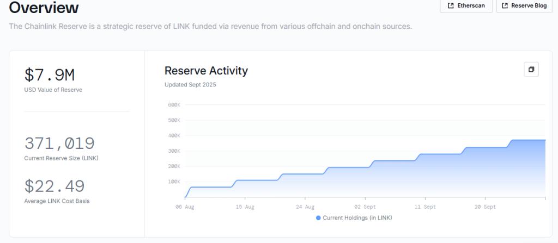The width and height of the screenshot is (558, 243).
Task: Click the 15 Aug x-axis label
Action: coord(245,207)
